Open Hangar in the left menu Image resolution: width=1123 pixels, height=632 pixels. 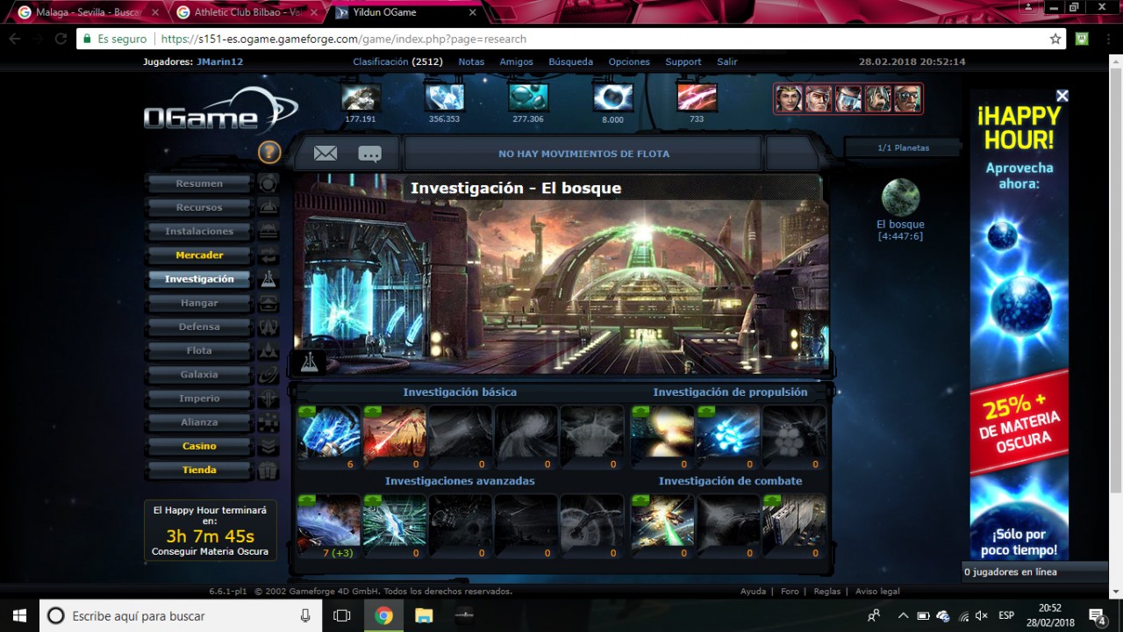tap(199, 303)
